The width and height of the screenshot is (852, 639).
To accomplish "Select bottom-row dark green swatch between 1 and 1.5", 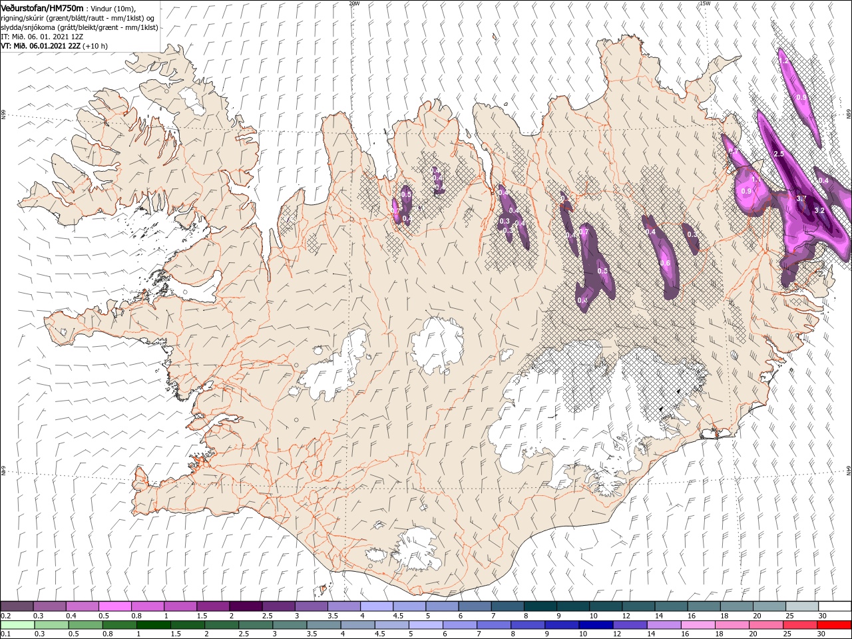I will pos(153,625).
